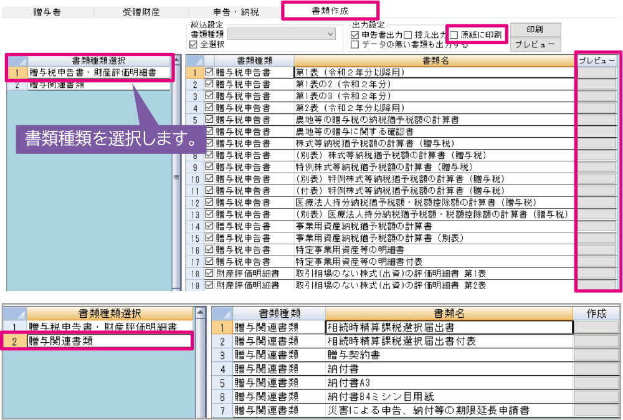The width and height of the screenshot is (623, 420).
Task: Click the up arrow of lower list scrollbar
Action: pos(201,313)
